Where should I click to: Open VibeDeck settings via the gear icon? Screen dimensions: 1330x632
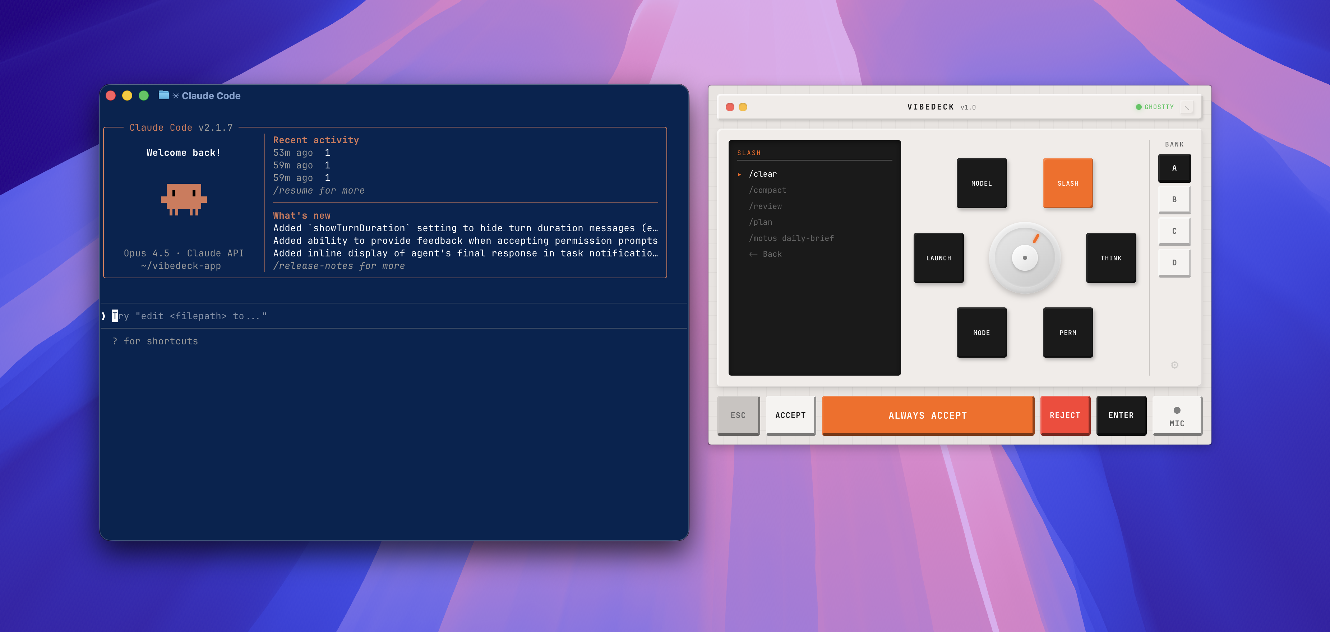[x=1174, y=365]
